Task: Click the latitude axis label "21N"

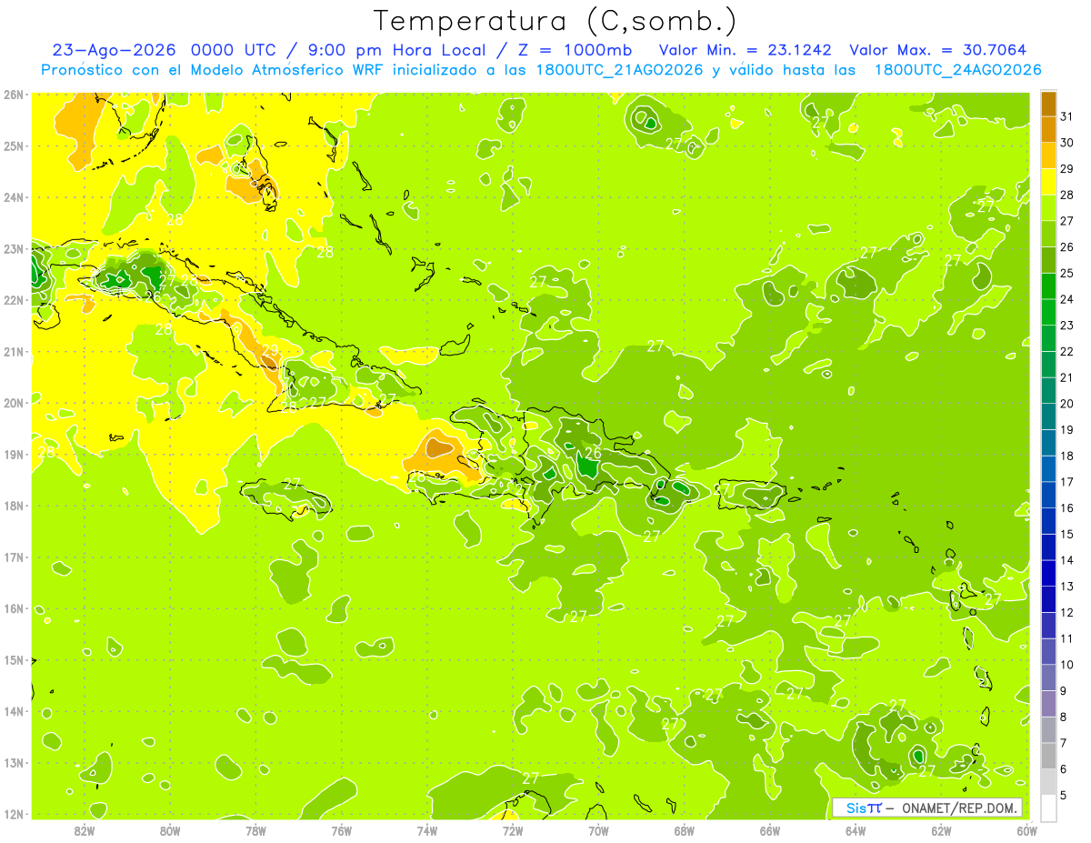Action: coord(15,352)
